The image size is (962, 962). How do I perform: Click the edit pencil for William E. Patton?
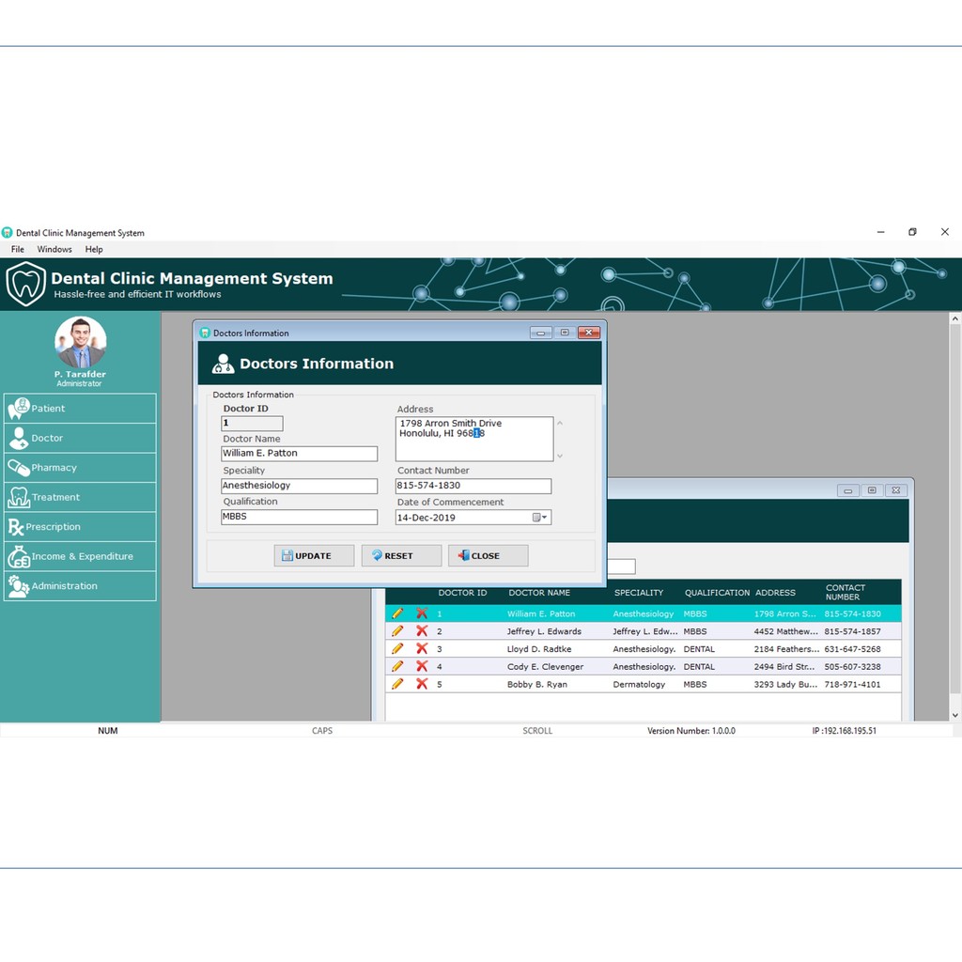397,613
